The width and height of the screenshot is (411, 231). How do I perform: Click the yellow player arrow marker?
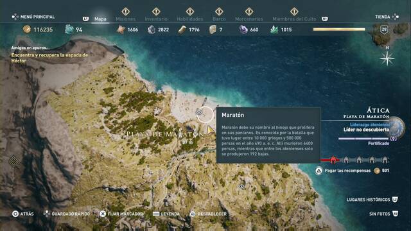tap(210, 130)
